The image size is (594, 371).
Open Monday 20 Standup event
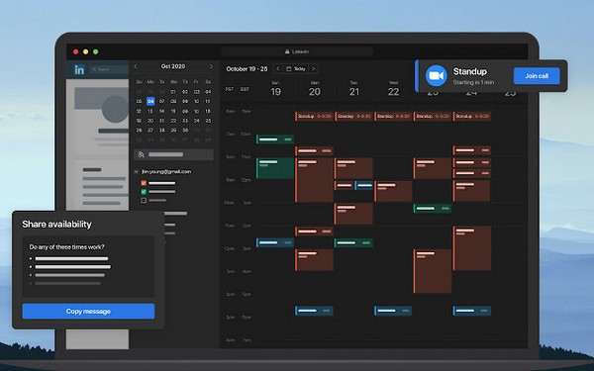[x=314, y=116]
